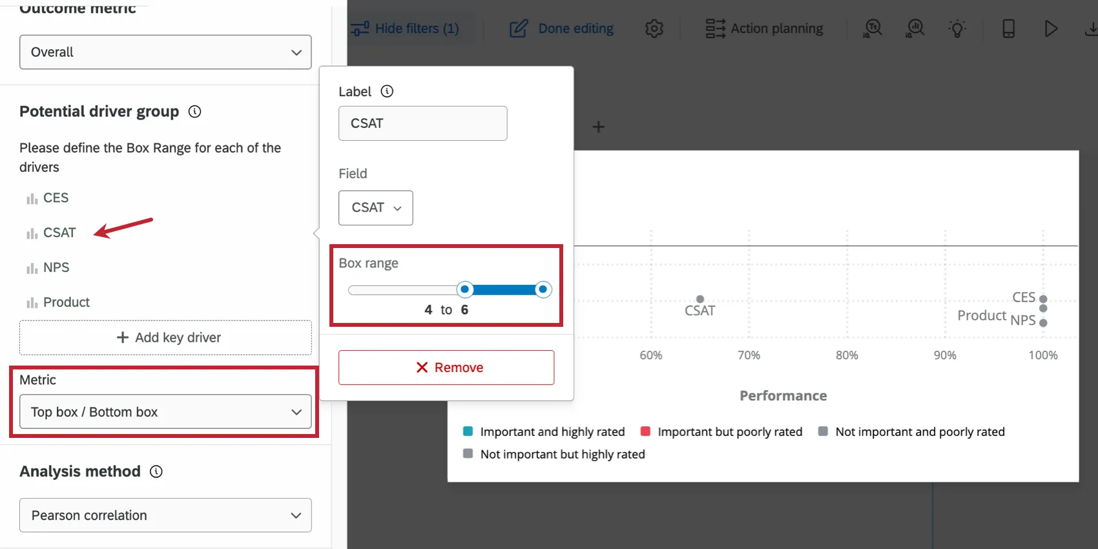Click the Label info icon

(x=387, y=91)
